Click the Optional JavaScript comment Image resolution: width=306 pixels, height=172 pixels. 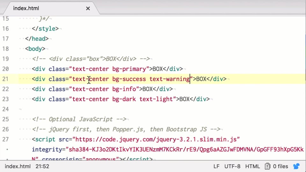79,119
